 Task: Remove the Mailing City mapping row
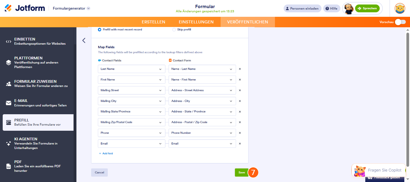pyautogui.click(x=240, y=101)
